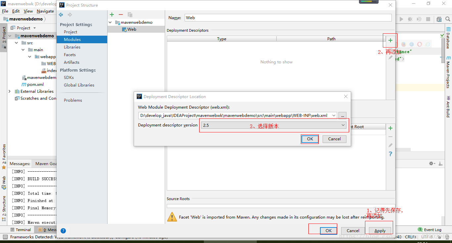Screen dimensions: 452x243
Task: Open the Deployment descriptor version 2.5 dropdown
Action: 273,125
